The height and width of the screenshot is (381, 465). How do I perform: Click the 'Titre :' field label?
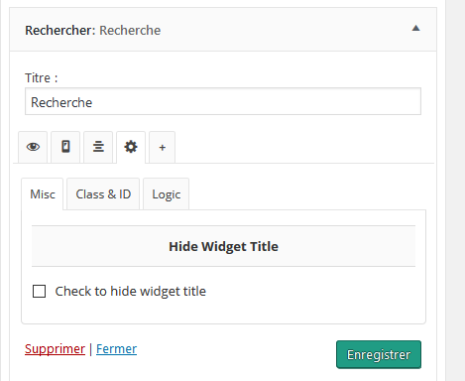[42, 78]
